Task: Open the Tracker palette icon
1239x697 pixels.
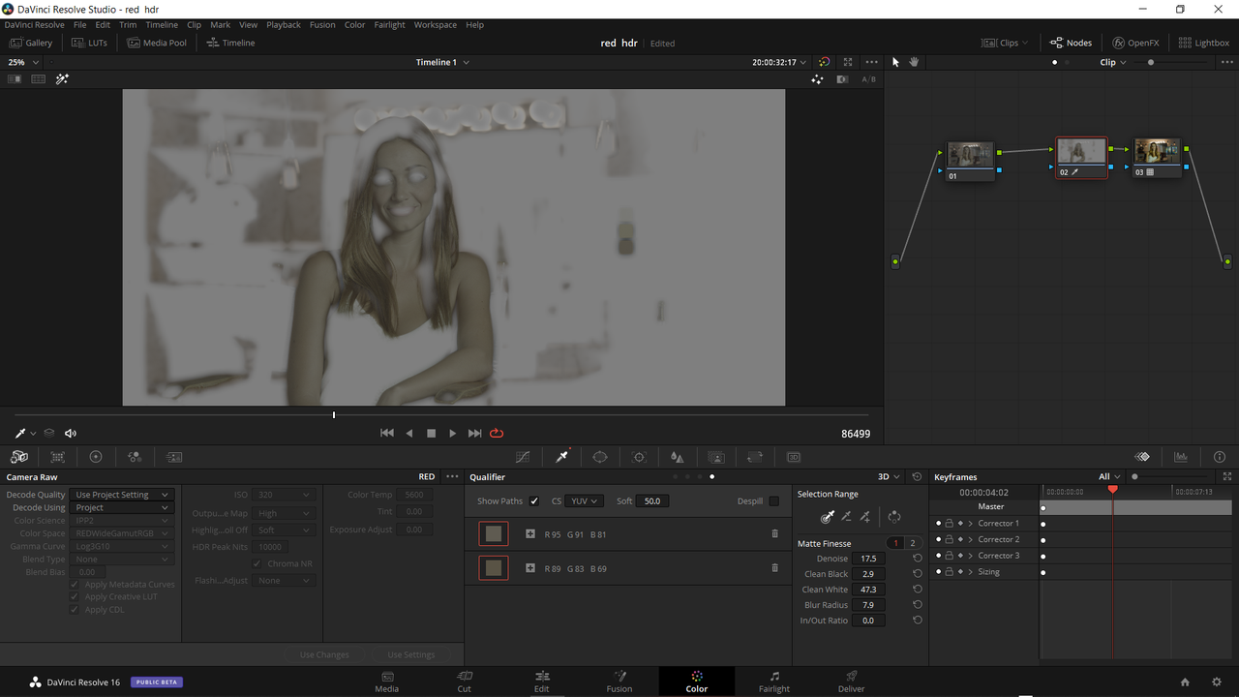Action: tap(639, 457)
